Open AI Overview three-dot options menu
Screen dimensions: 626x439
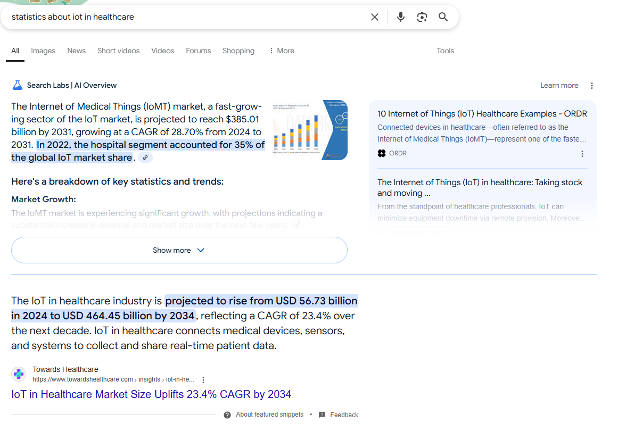(x=592, y=85)
